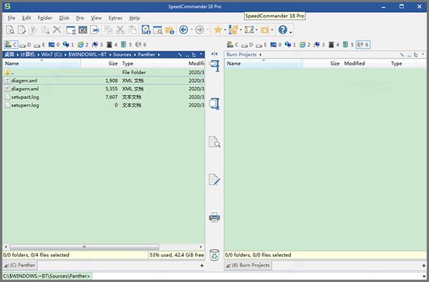Click the scissors cut icon
The height and width of the screenshot is (282, 429).
click(x=120, y=30)
